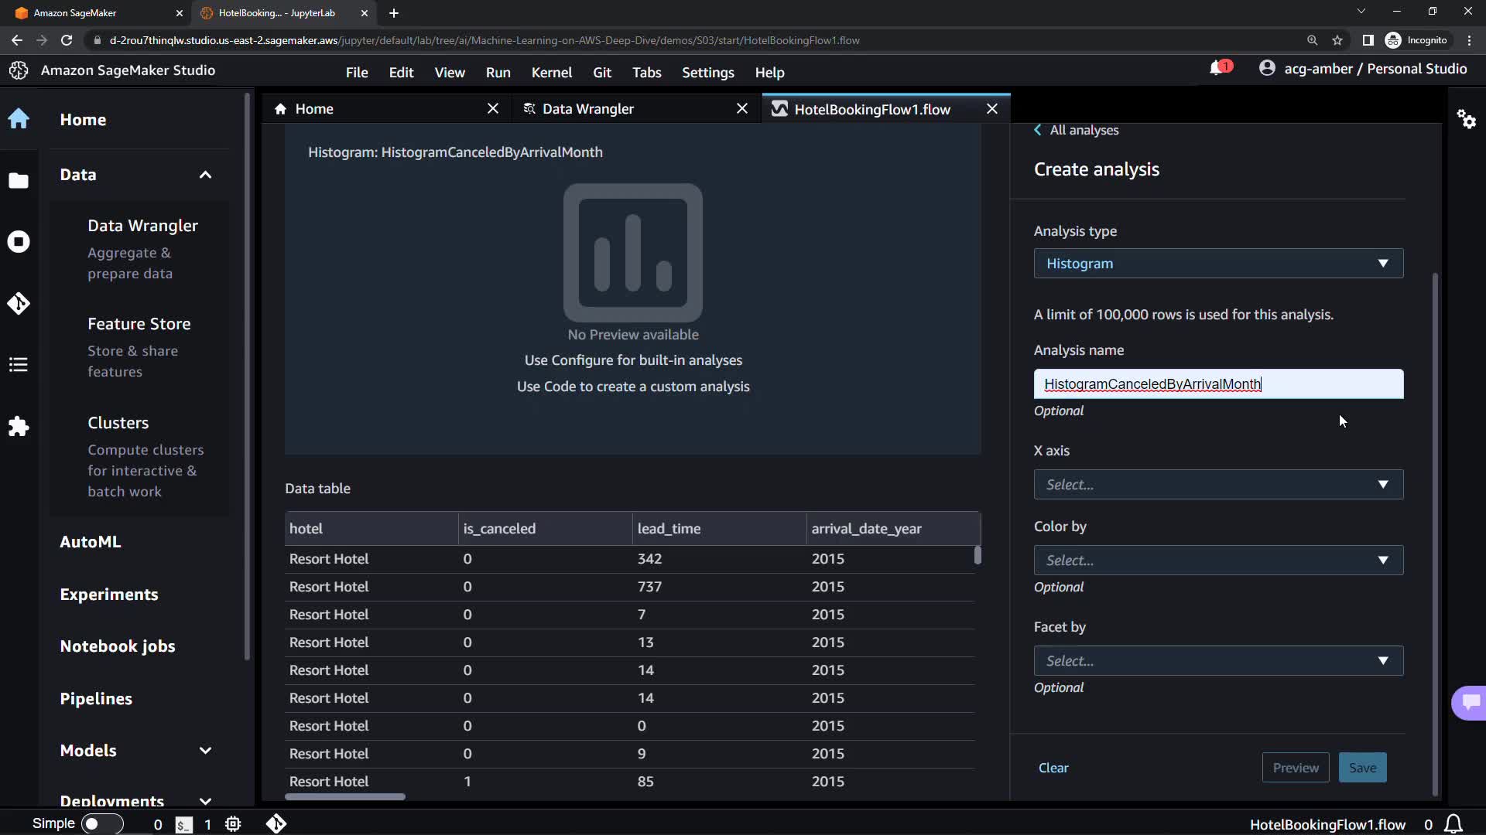Open the property inspector gears icon
This screenshot has height=835, width=1486.
pyautogui.click(x=1466, y=119)
